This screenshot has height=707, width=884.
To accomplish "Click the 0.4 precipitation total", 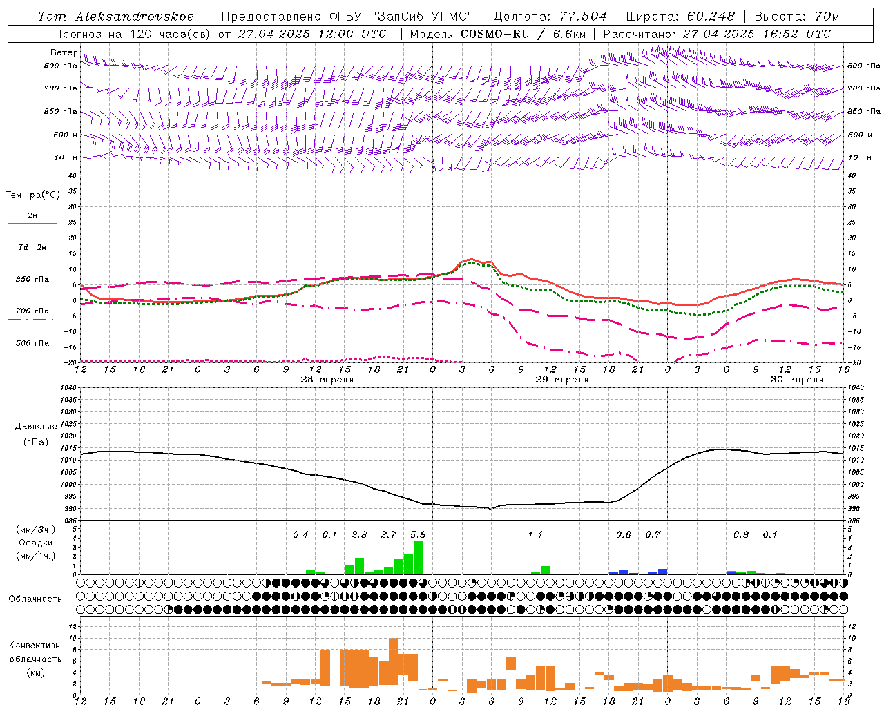I will pyautogui.click(x=300, y=535).
